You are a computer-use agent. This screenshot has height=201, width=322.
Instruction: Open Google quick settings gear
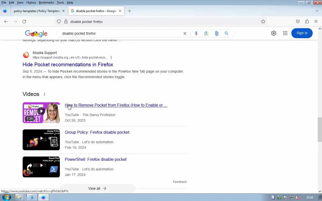(x=274, y=33)
